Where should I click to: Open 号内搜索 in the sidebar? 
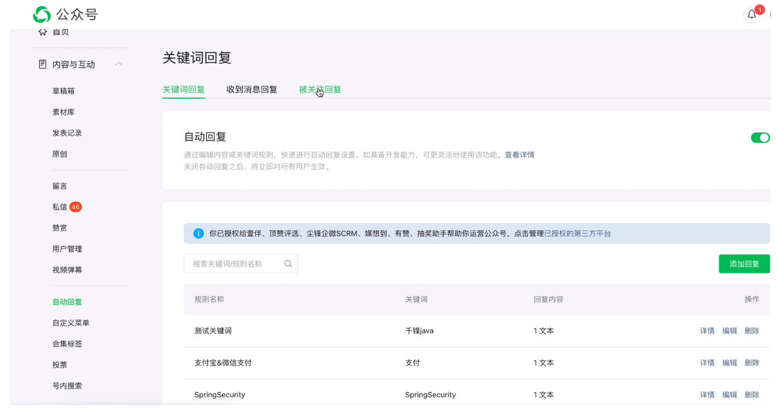tap(67, 386)
